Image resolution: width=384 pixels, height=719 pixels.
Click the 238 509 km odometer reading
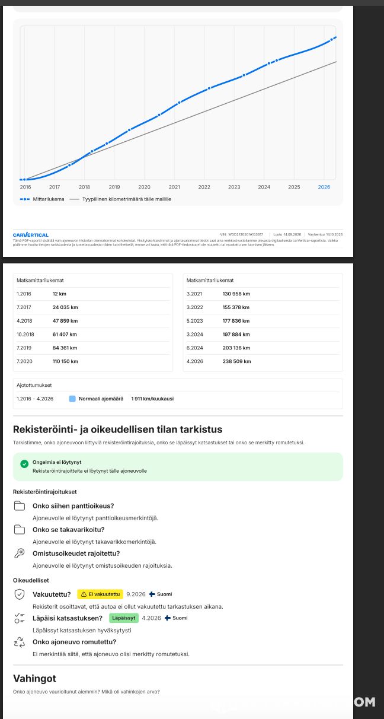(236, 361)
